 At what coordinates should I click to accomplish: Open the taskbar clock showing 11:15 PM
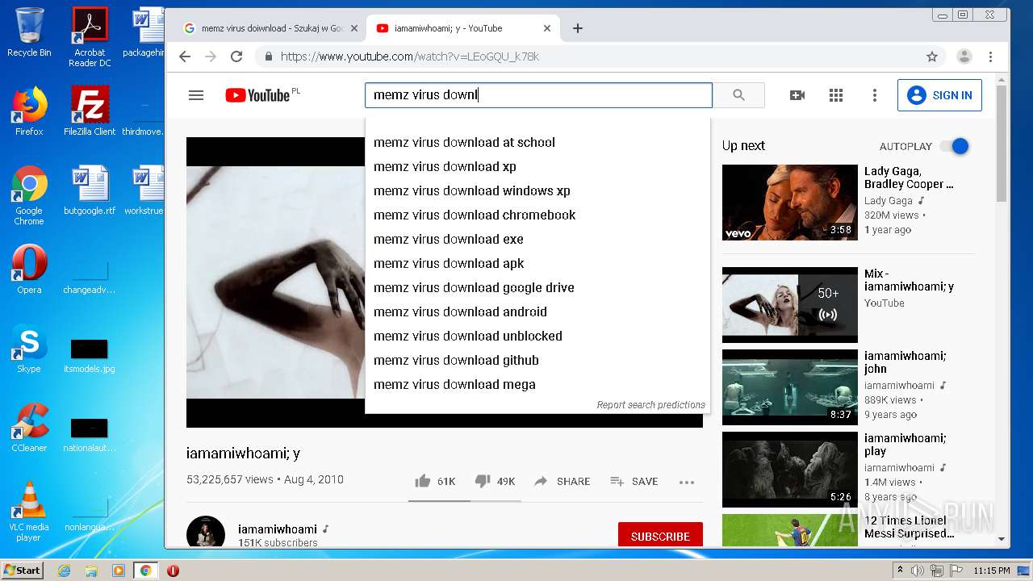(992, 571)
